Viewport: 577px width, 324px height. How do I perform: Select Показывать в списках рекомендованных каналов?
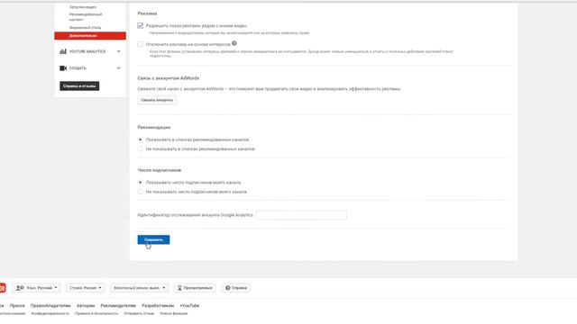point(141,139)
